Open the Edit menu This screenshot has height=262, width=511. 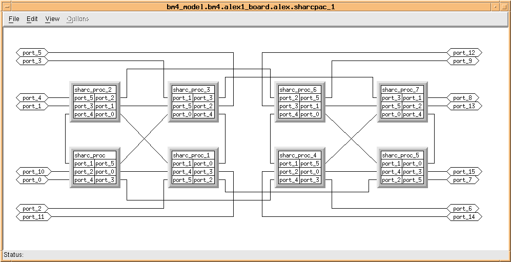pyautogui.click(x=32, y=19)
